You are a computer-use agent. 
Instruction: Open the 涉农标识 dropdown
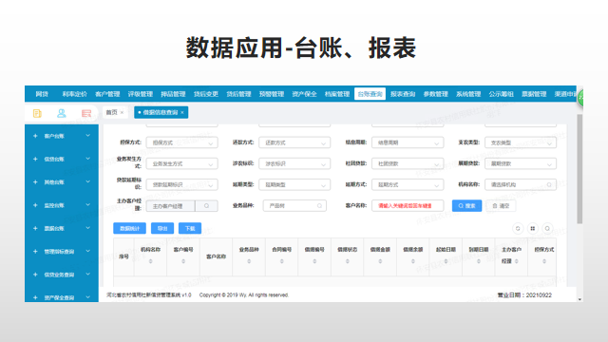coord(294,163)
